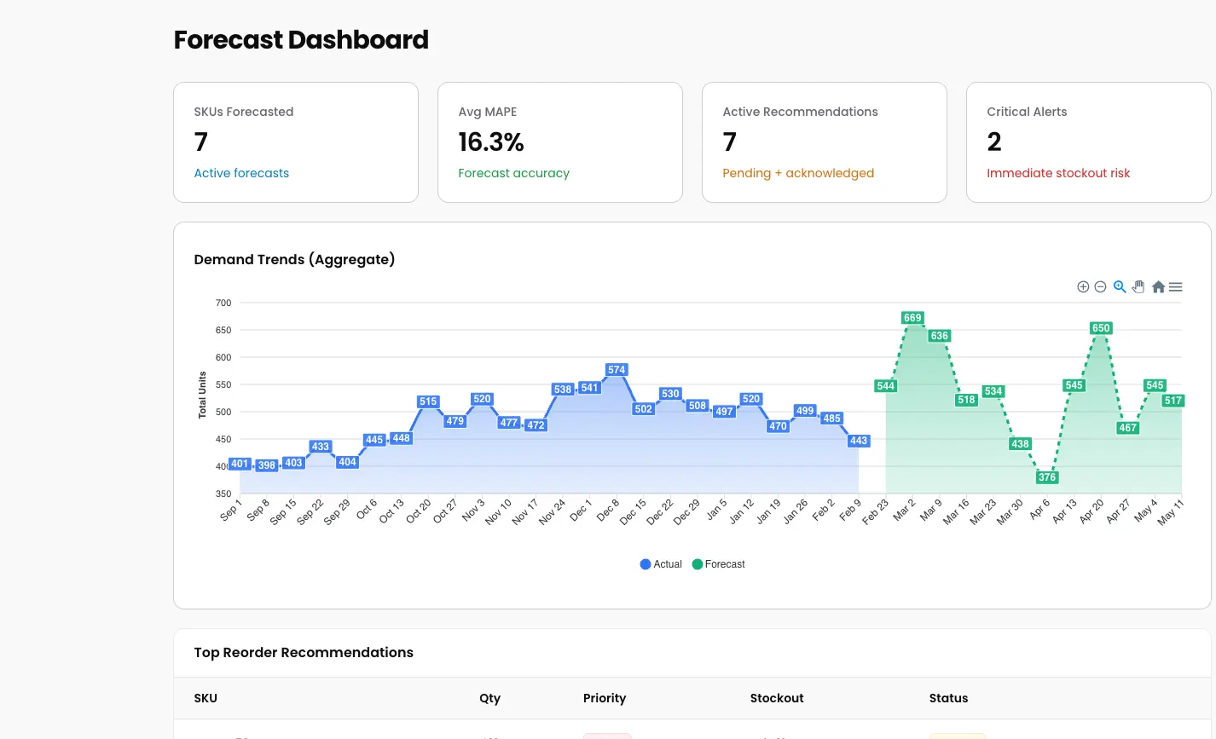Click the Active forecasts link
This screenshot has height=739, width=1216.
click(241, 173)
